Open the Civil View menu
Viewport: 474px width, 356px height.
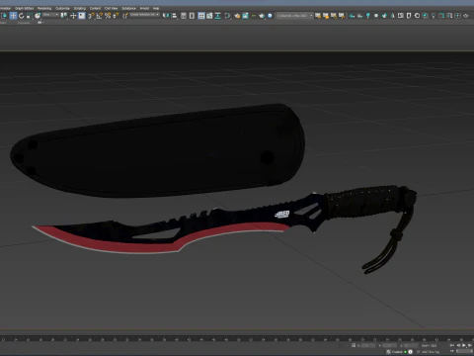pyautogui.click(x=111, y=8)
